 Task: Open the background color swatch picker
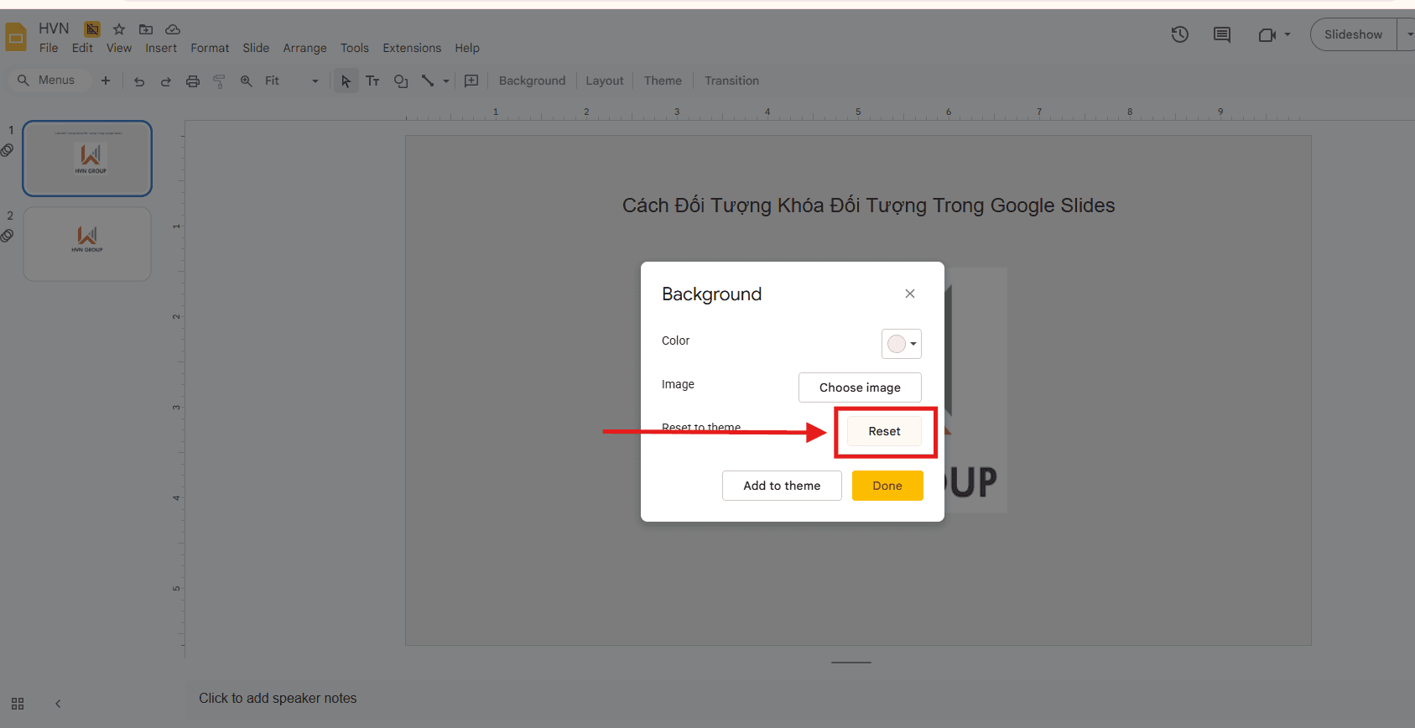tap(902, 344)
